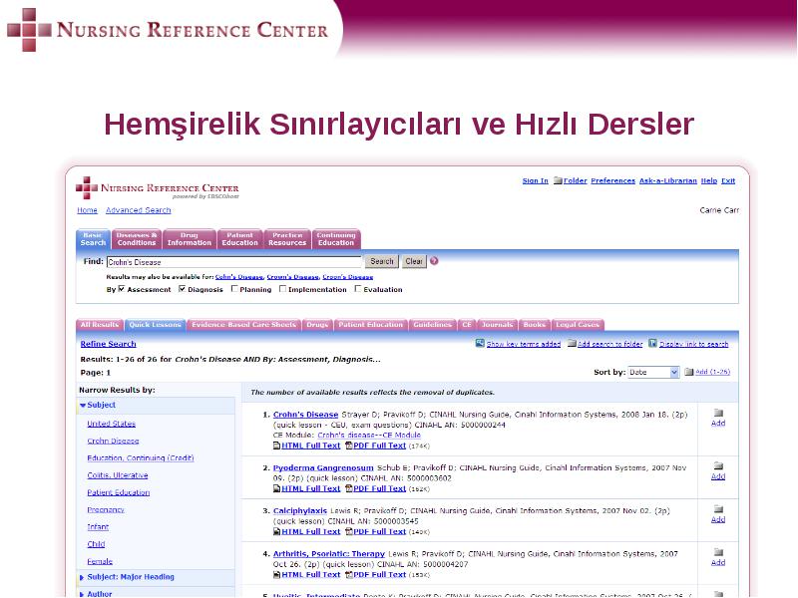Open the Preferences link
The image size is (798, 598).
[613, 180]
